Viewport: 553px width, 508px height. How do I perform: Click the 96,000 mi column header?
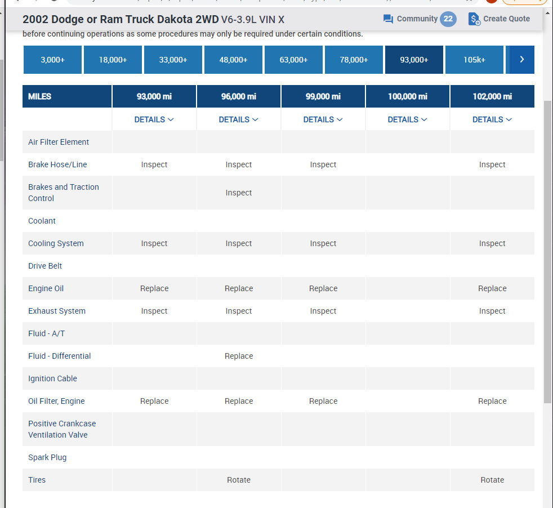pos(239,96)
